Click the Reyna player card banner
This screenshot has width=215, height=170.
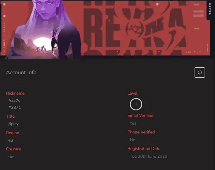point(105,28)
